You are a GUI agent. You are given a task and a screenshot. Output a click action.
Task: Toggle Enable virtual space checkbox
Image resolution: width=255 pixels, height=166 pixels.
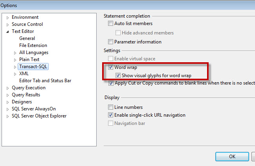[110, 58]
